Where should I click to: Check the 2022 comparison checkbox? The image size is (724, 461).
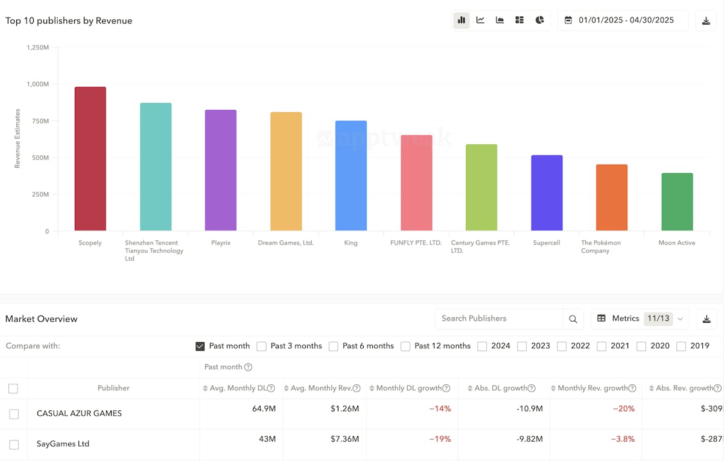pos(562,346)
